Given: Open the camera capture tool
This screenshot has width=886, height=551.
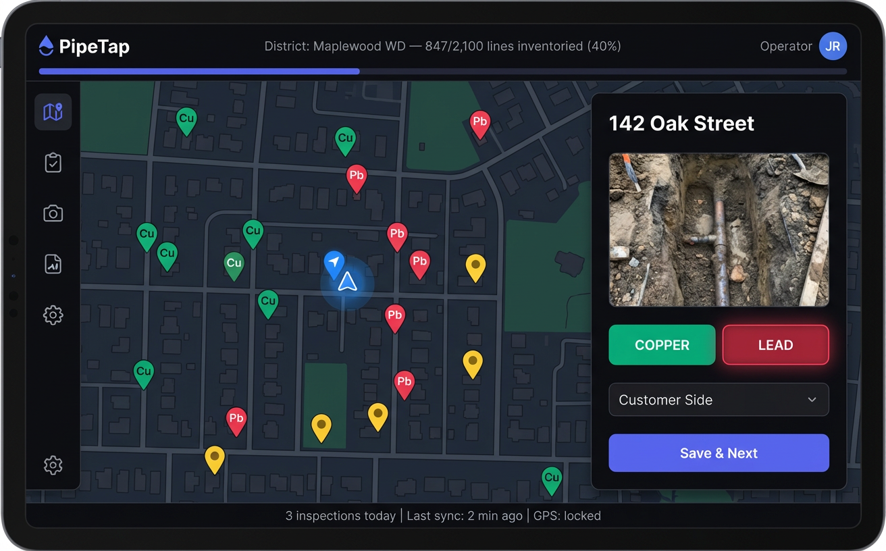Looking at the screenshot, I should pos(53,213).
